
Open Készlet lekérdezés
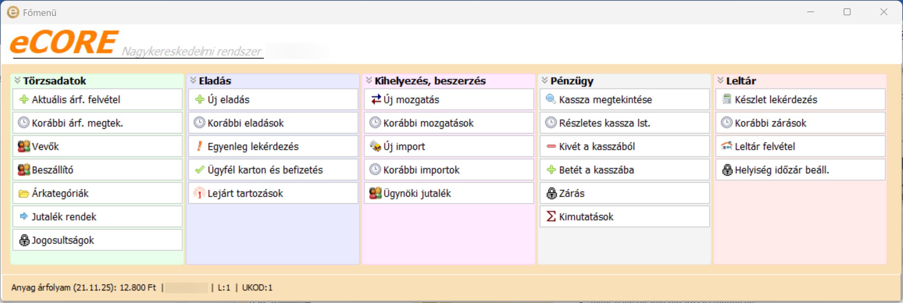pos(801,100)
